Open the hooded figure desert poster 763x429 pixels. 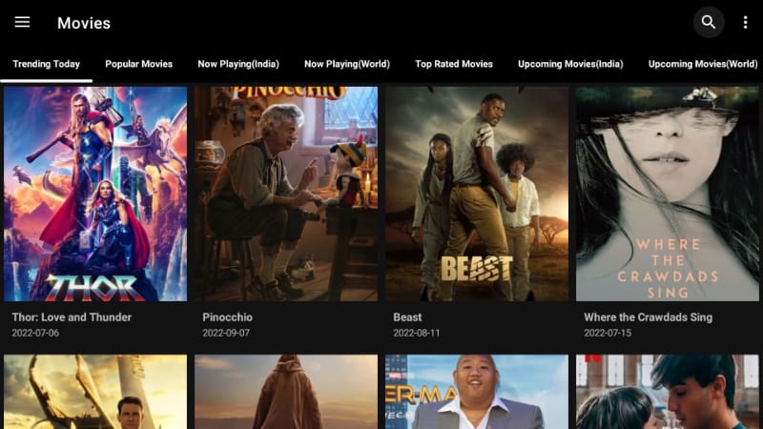(x=286, y=392)
